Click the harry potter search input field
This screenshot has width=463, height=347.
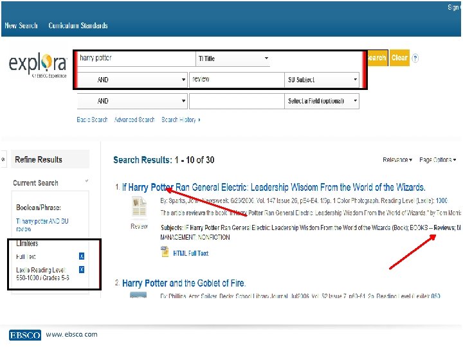coord(136,58)
